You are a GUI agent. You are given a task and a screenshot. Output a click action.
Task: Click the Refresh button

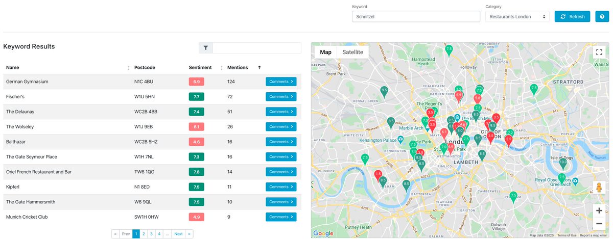coord(572,17)
